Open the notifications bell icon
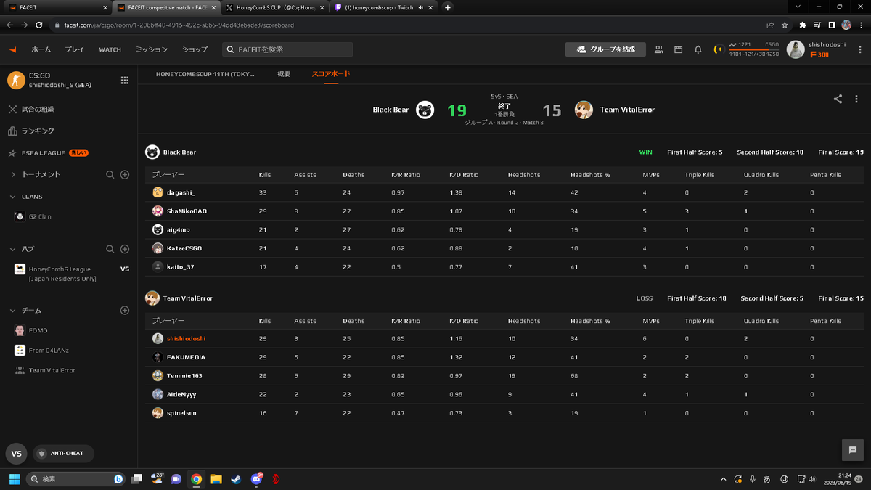Screen dimensions: 871x490 click(x=698, y=49)
